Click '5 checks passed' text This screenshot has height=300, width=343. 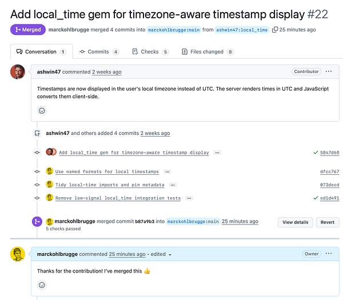63,229
